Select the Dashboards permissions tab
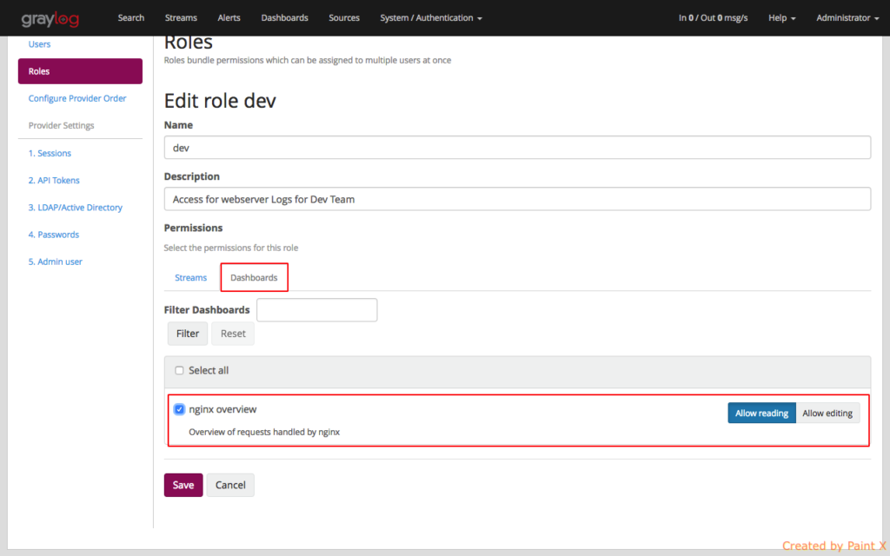Viewport: 890px width, 556px height. [x=254, y=277]
